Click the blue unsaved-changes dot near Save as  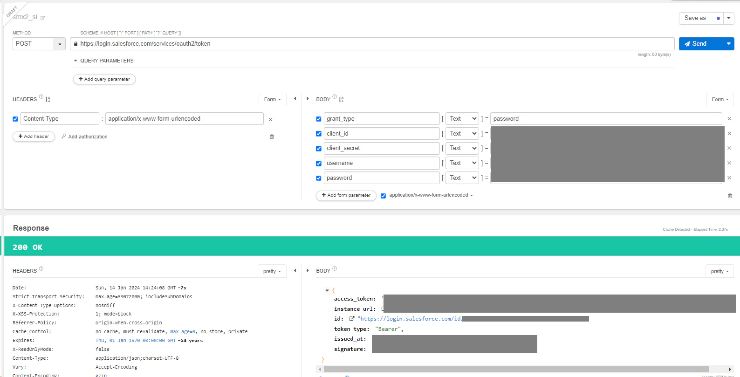point(718,19)
